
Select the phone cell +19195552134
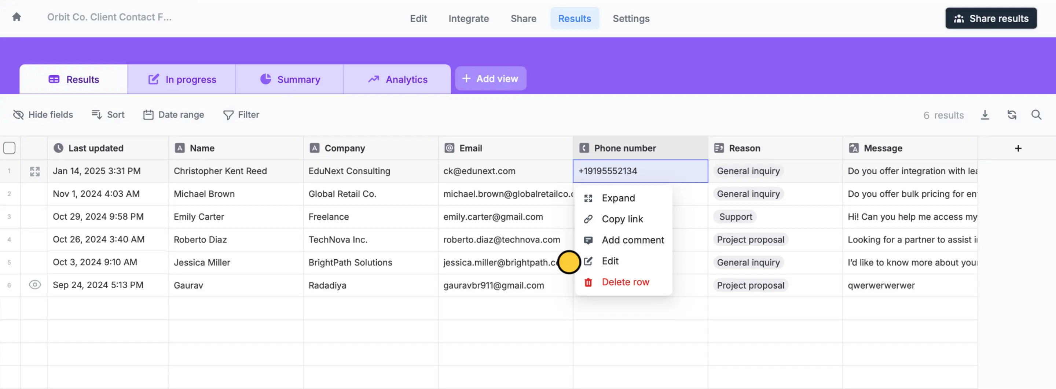click(x=640, y=171)
